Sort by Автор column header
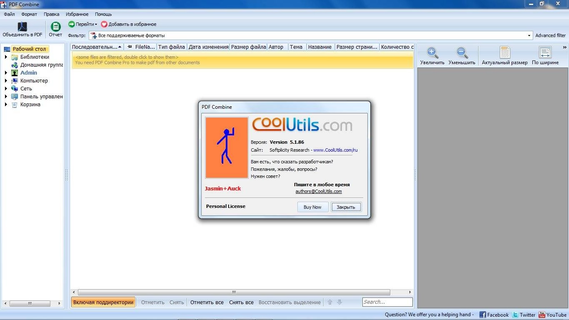The image size is (569, 320). pos(277,47)
